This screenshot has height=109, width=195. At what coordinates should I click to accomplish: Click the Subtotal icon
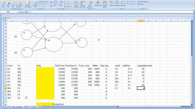(x=123, y=4)
